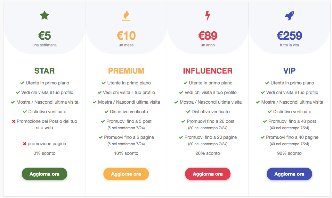Click the blue rocket icon for VIP plan

pos(289,16)
